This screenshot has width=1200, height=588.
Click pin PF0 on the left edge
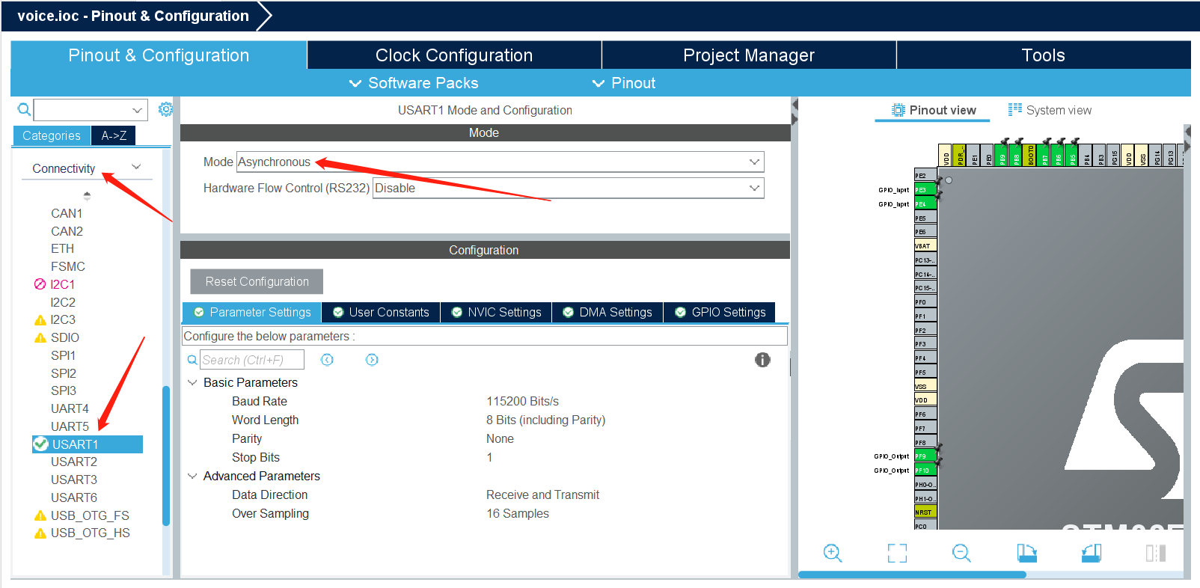(x=925, y=302)
